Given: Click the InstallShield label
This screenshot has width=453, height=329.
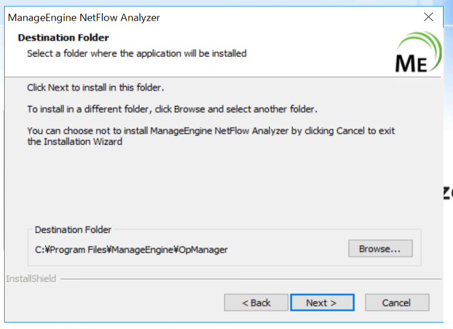Looking at the screenshot, I should tap(31, 278).
